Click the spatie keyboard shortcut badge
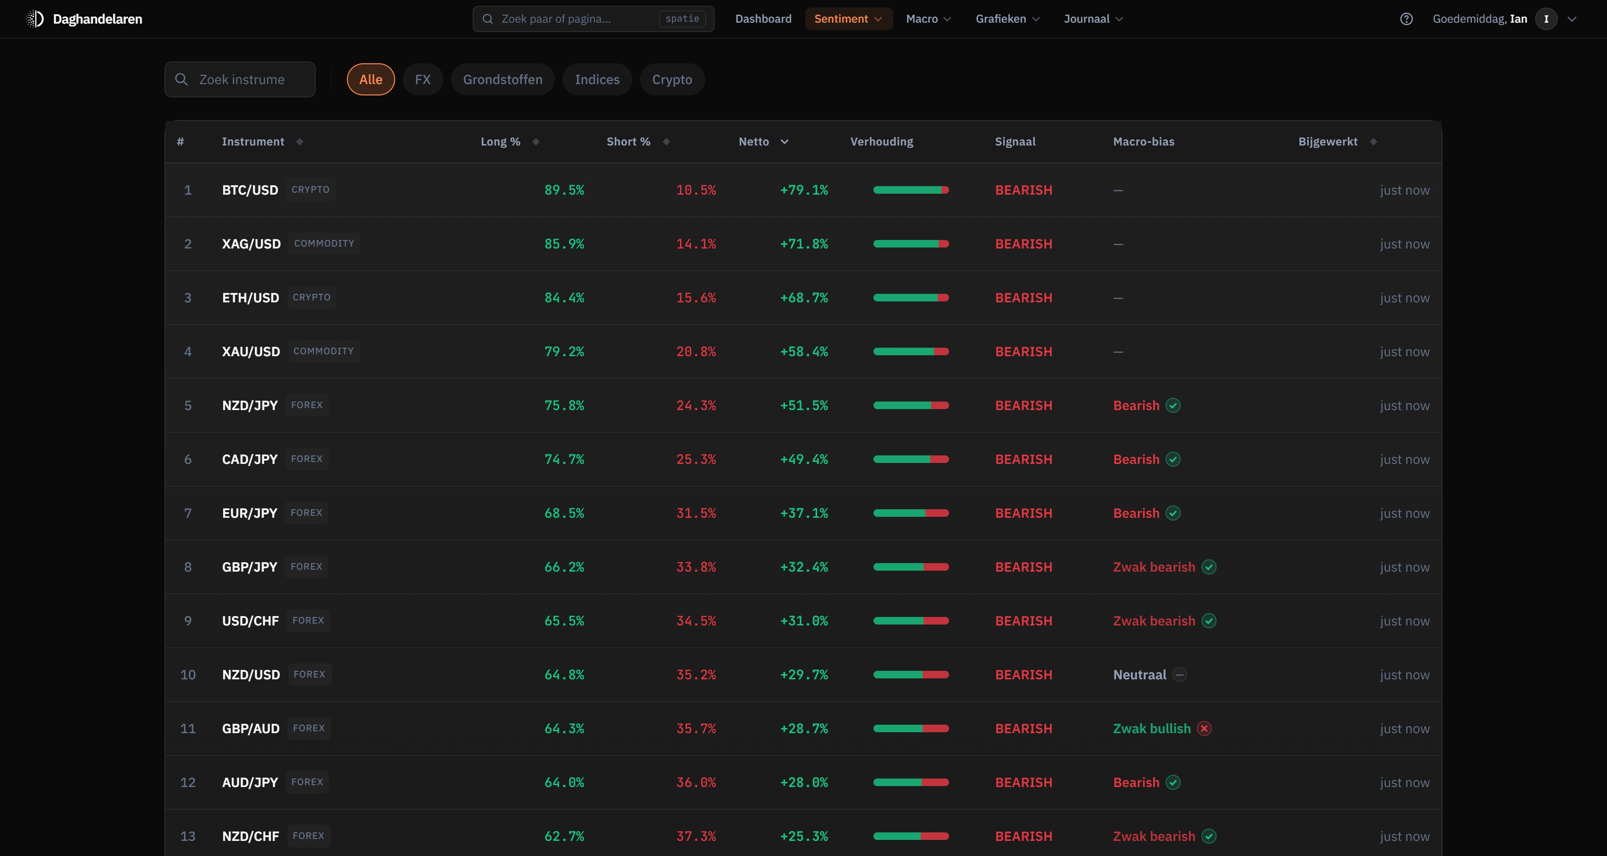Image resolution: width=1607 pixels, height=856 pixels. (682, 19)
